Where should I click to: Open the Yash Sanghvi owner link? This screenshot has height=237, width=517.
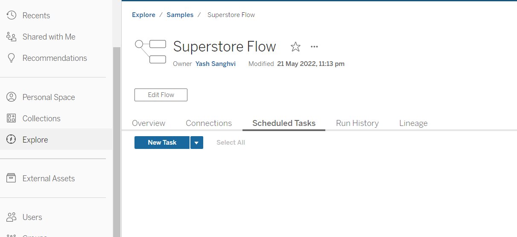[x=216, y=64]
